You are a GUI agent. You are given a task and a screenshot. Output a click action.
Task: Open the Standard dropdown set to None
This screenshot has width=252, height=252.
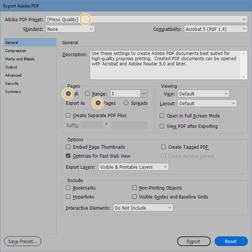pos(70,29)
